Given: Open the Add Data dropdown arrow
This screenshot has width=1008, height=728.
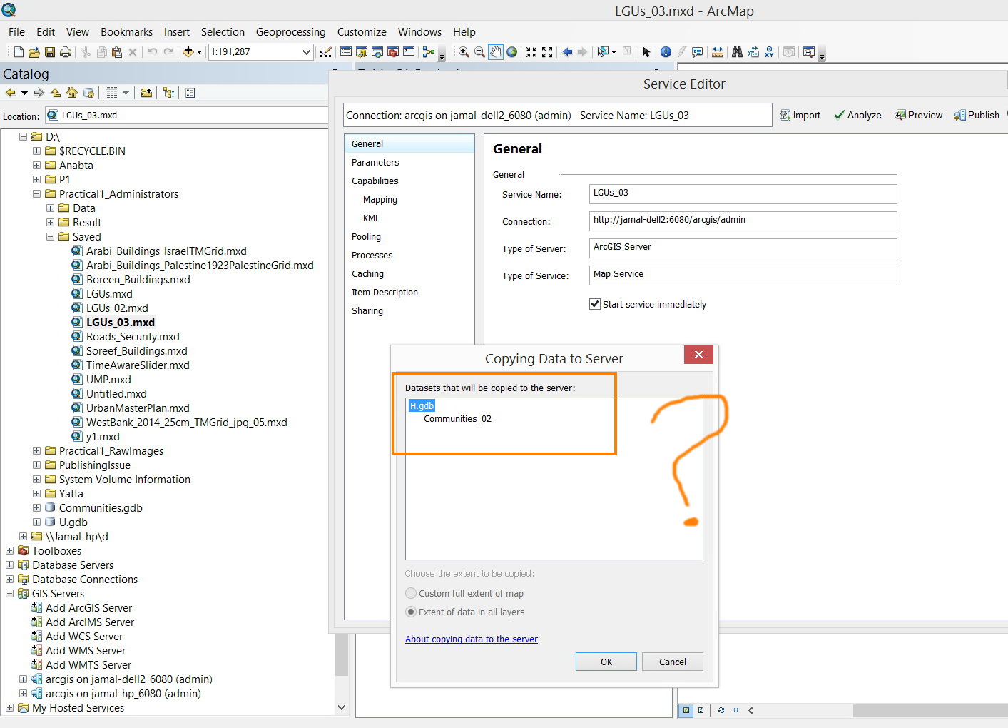Looking at the screenshot, I should 199,52.
